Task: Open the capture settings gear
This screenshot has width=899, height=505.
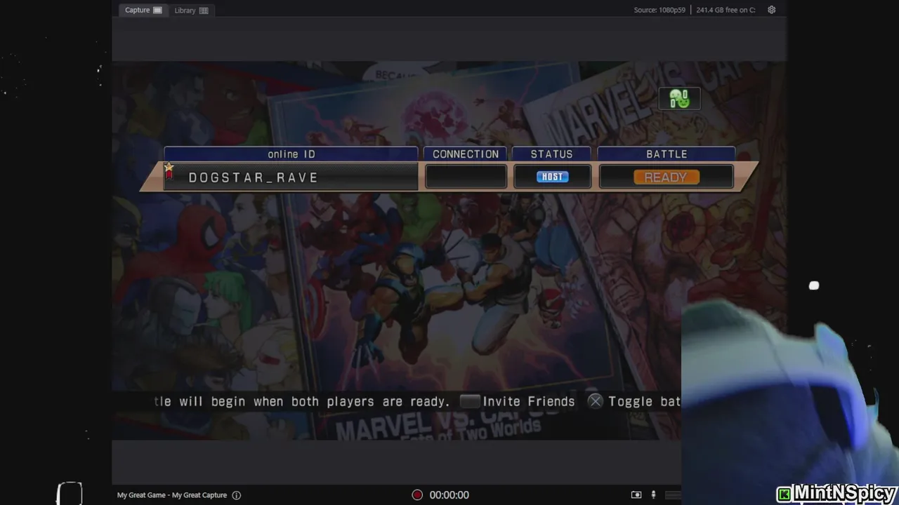Action: [x=771, y=10]
